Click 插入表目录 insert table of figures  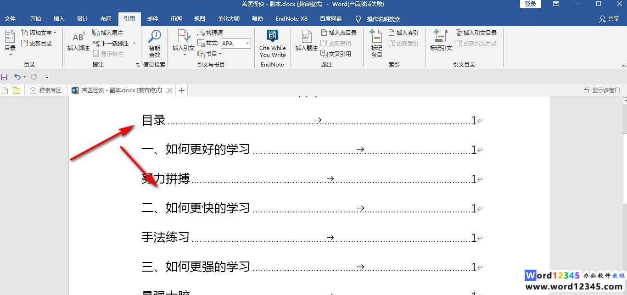tap(339, 33)
